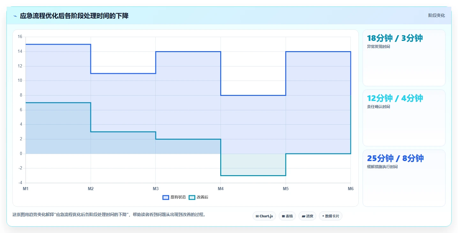Click the 阶段变化 label in header

click(x=436, y=16)
